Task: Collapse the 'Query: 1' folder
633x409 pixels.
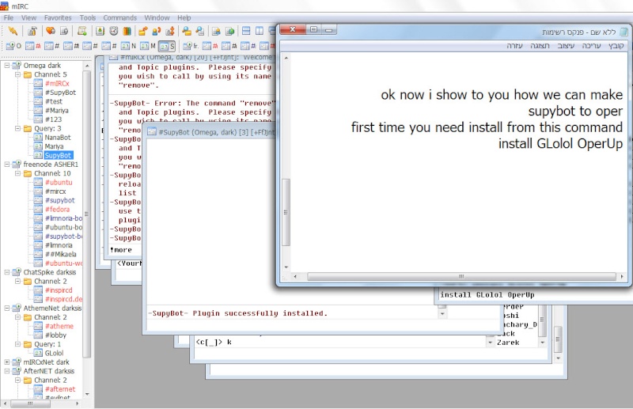Action: coord(17,344)
